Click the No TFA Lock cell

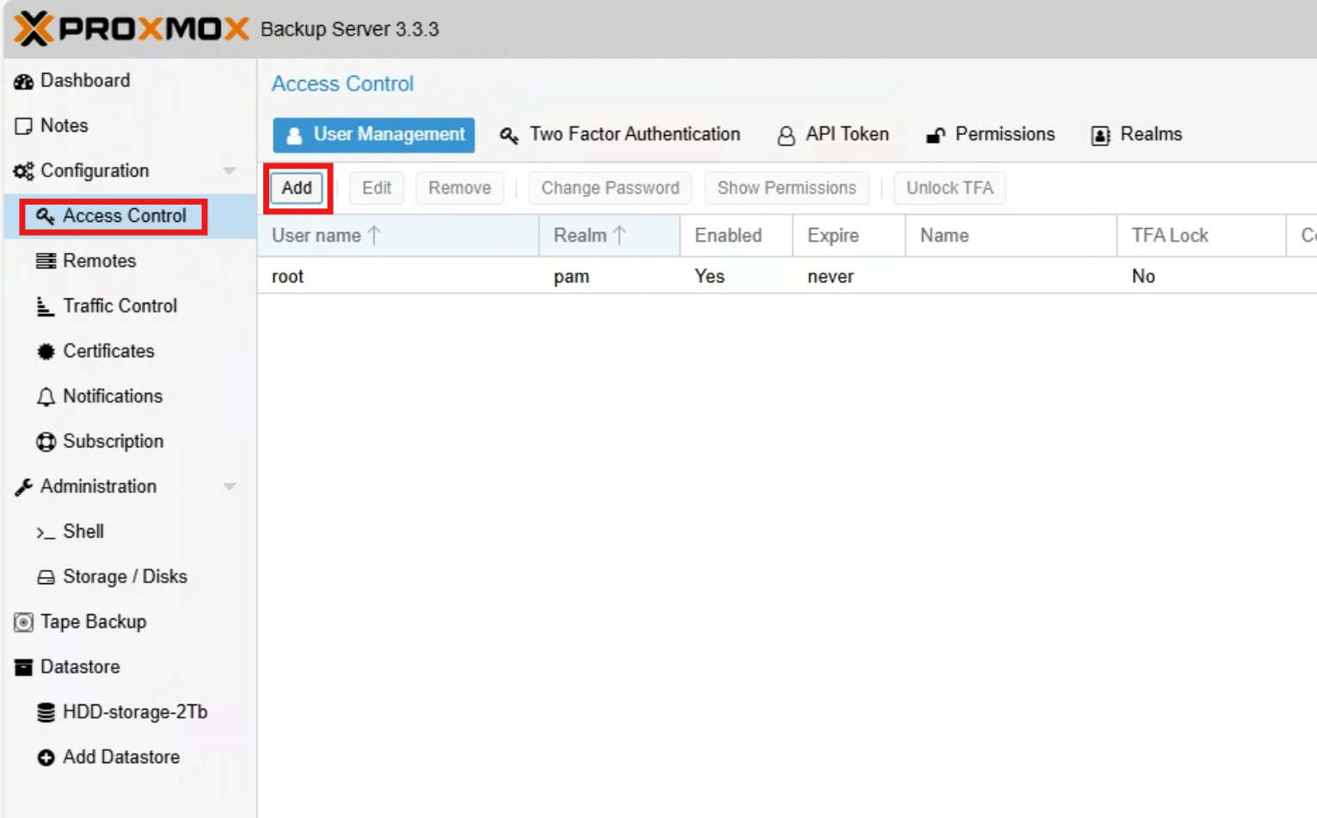coord(1143,277)
